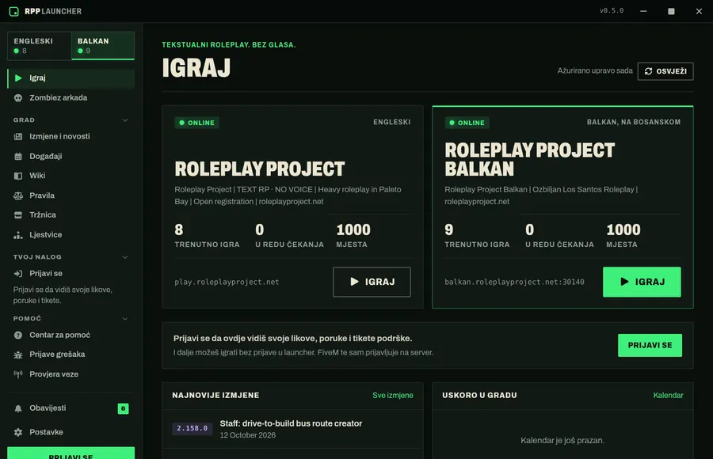The width and height of the screenshot is (713, 459).
Task: Click the refresh arrows icon in Osvježi
Action: click(x=648, y=71)
